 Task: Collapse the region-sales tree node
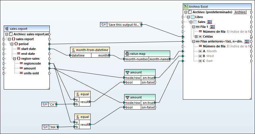(x=15, y=59)
